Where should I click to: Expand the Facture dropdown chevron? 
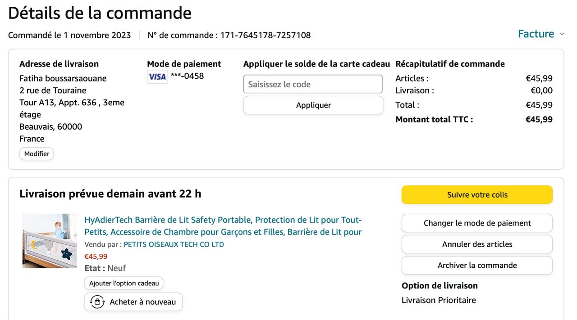[x=562, y=34]
